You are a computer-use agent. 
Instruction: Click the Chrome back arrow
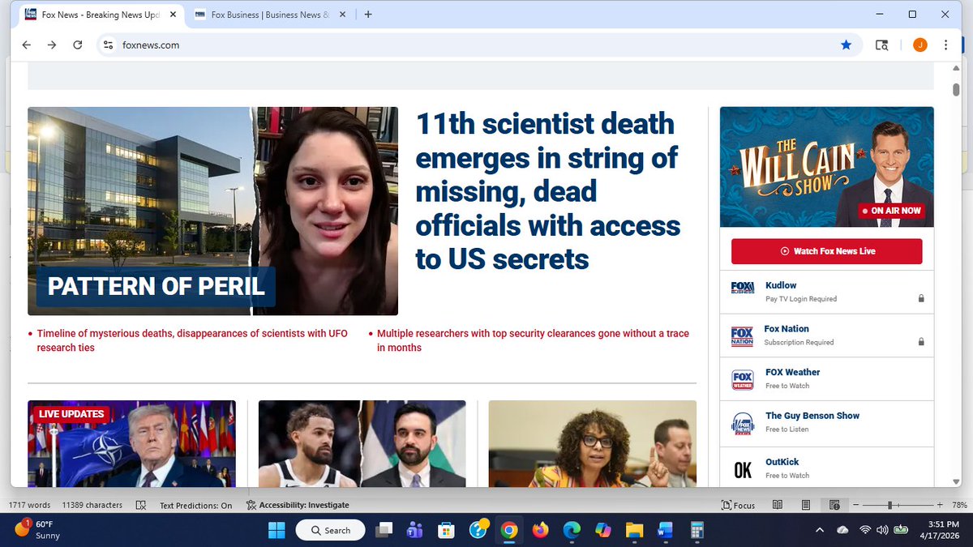pos(27,45)
